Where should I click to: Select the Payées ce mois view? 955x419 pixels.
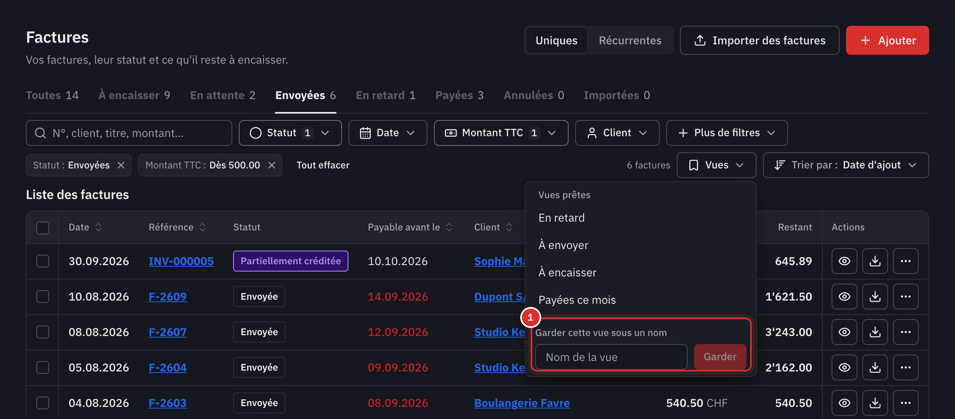click(x=640, y=300)
